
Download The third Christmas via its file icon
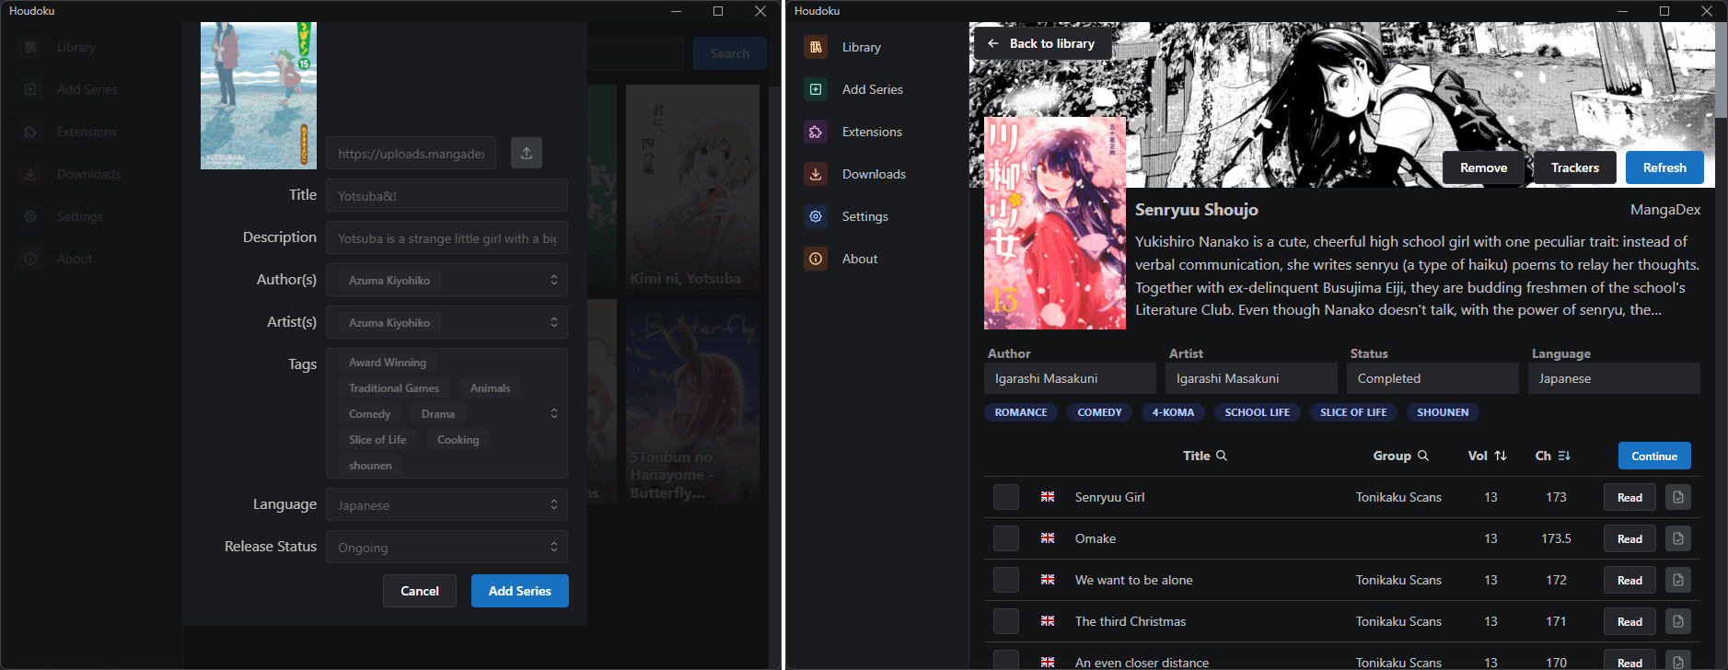1678,621
